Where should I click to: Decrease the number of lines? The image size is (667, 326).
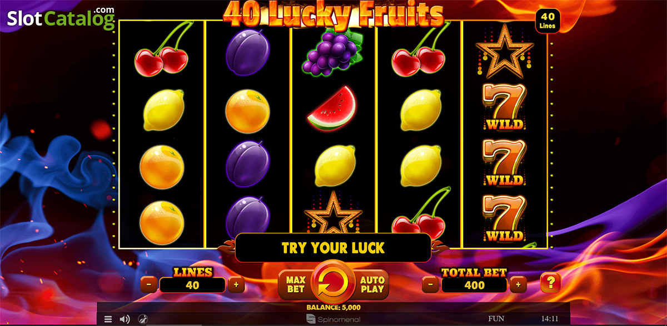click(x=149, y=285)
